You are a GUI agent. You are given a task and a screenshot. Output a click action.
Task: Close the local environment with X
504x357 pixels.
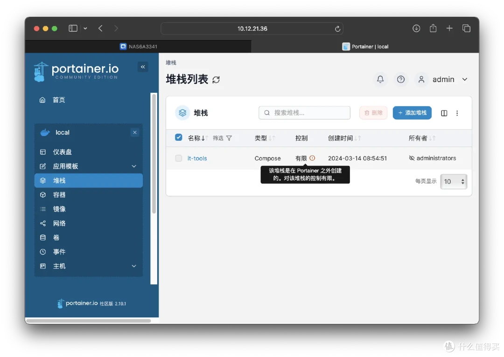click(x=135, y=132)
